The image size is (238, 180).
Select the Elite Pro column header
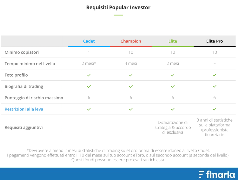click(x=215, y=41)
